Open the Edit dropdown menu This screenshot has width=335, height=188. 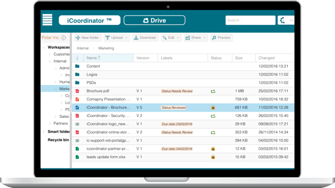(x=171, y=38)
